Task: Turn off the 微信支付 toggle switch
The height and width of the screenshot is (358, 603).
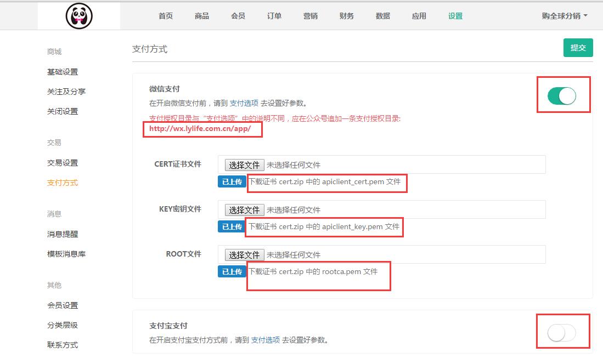Action: pos(561,95)
